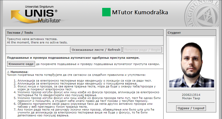Screen dimensions: 222x119
Task: Click the yellow curved arrow in logo
Action: tap(19, 15)
